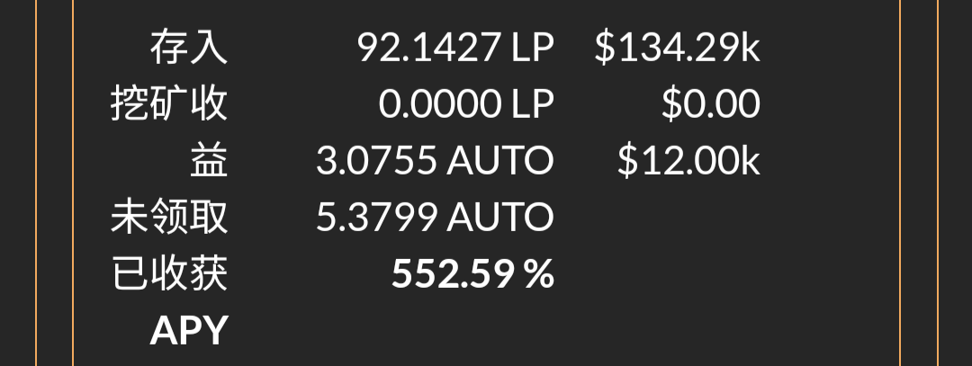Image resolution: width=972 pixels, height=366 pixels.
Task: Select the 0.0000 LP value
Action: 465,103
